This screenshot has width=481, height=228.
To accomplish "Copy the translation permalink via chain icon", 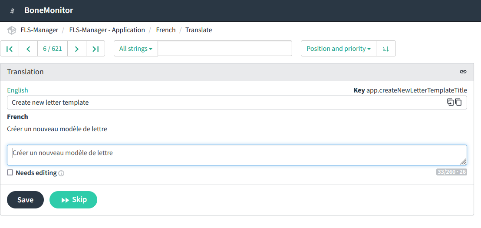I will pos(463,72).
